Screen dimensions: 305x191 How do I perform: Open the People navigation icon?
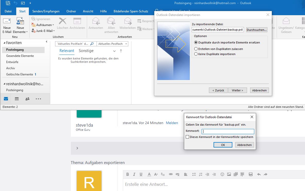27,99
